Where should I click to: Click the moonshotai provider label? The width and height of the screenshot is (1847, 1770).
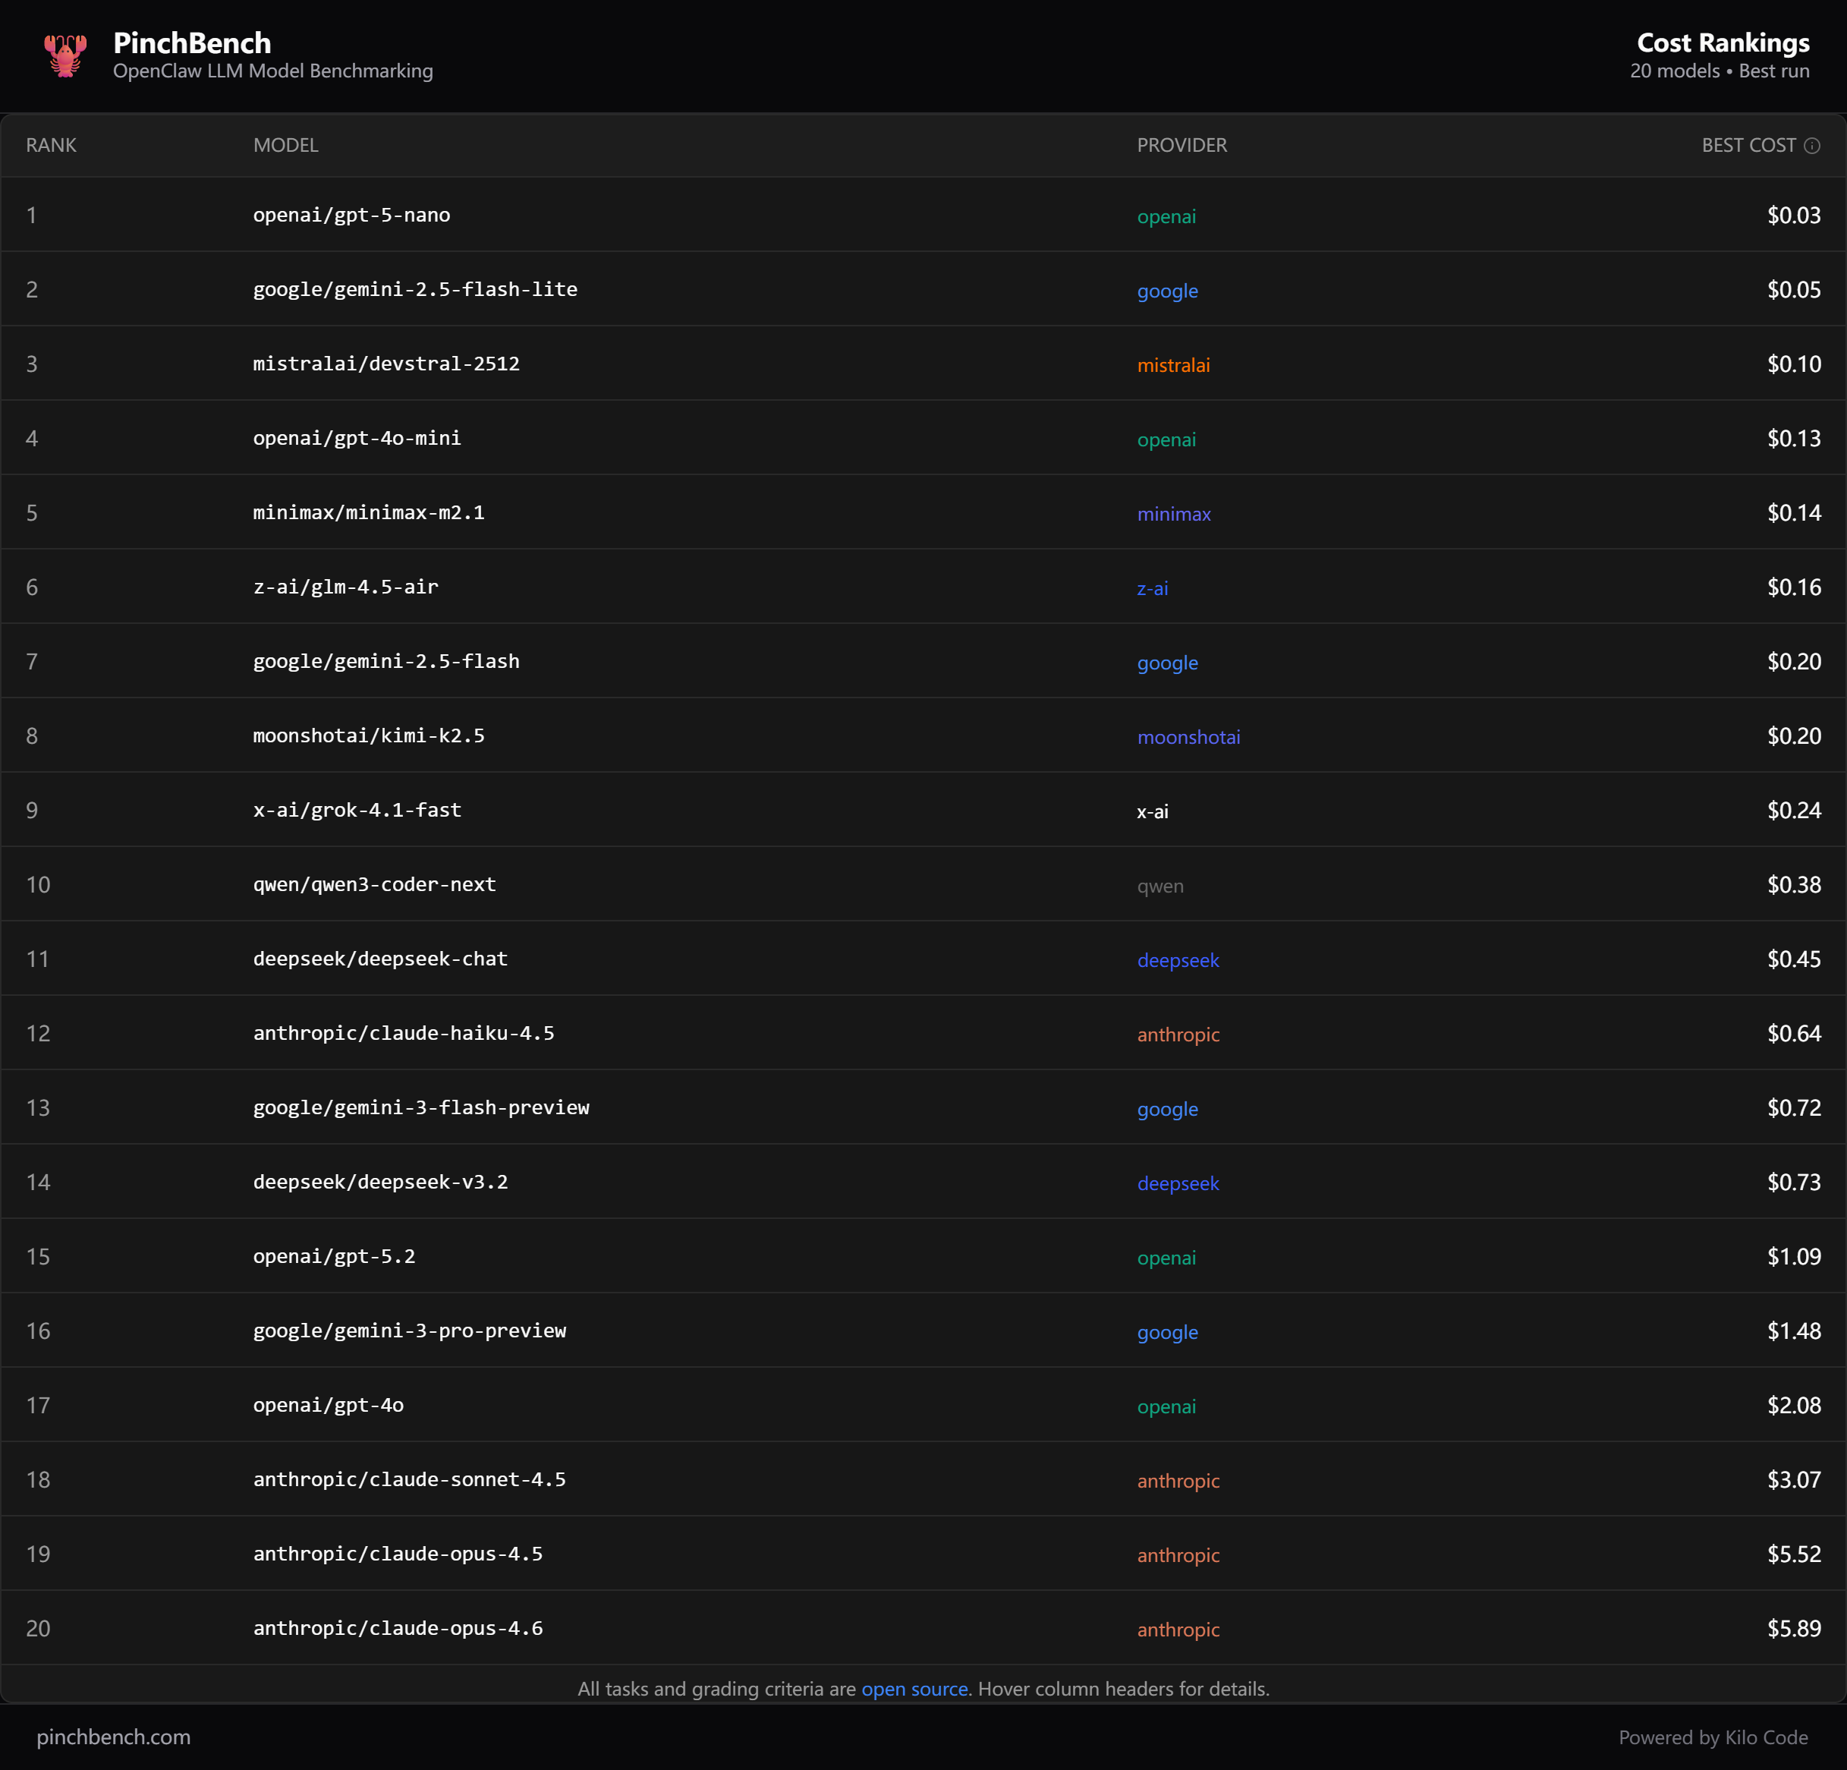[1188, 737]
